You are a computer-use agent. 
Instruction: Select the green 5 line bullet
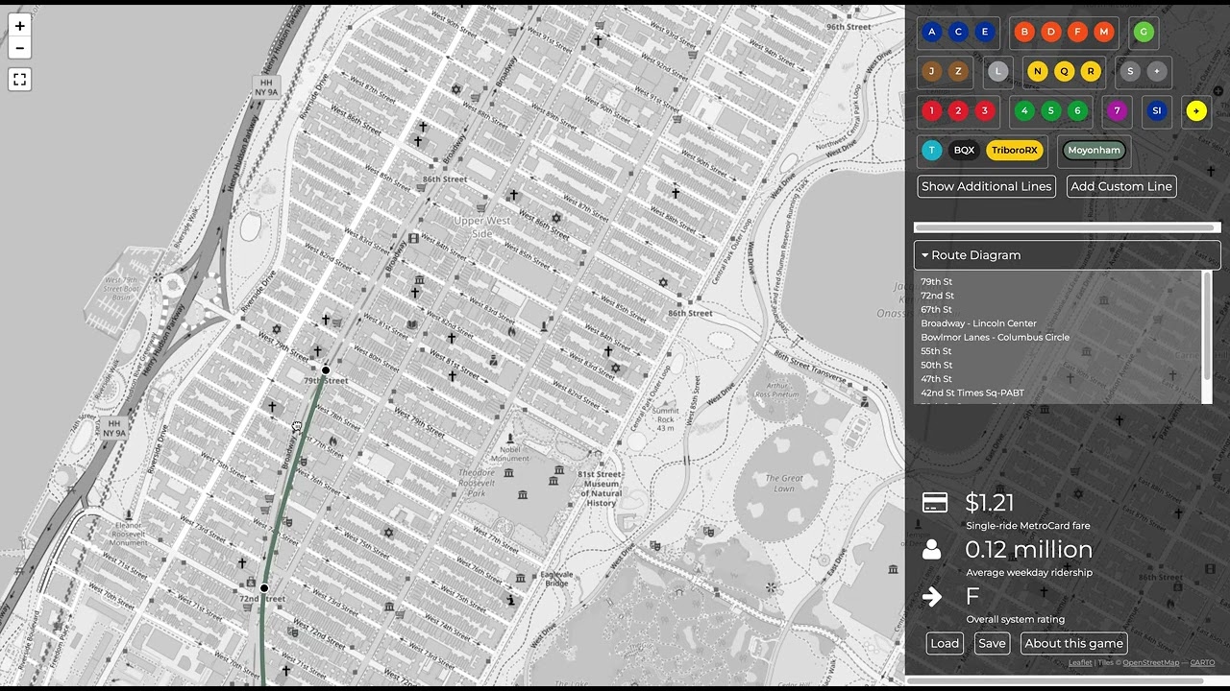tap(1051, 110)
